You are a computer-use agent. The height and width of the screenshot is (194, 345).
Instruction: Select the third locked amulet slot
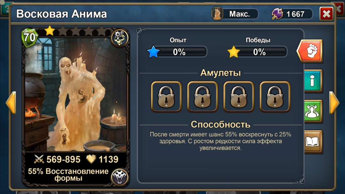239,97
